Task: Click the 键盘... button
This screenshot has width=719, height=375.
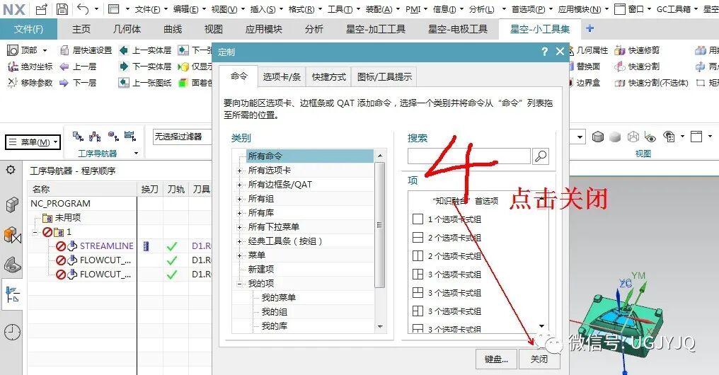Action: (497, 359)
